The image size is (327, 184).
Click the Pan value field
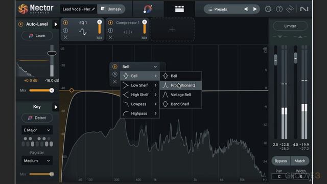click(x=279, y=176)
